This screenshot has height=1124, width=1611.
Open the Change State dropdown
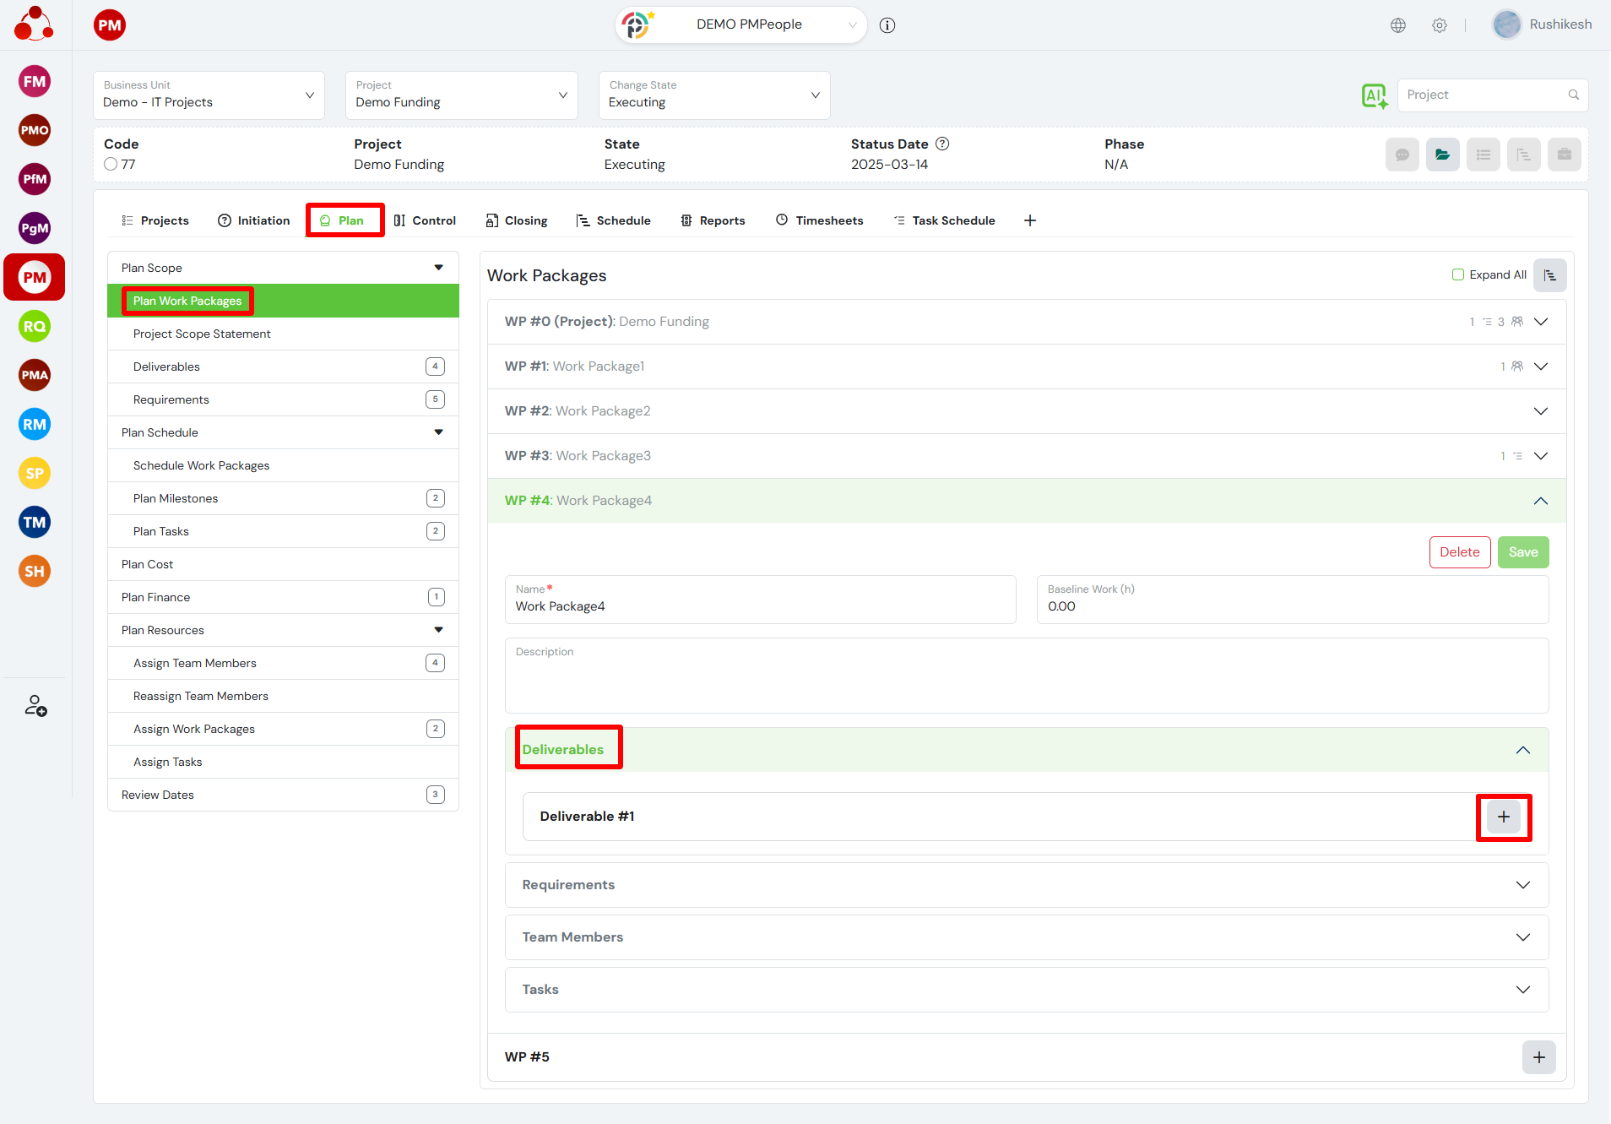(714, 95)
